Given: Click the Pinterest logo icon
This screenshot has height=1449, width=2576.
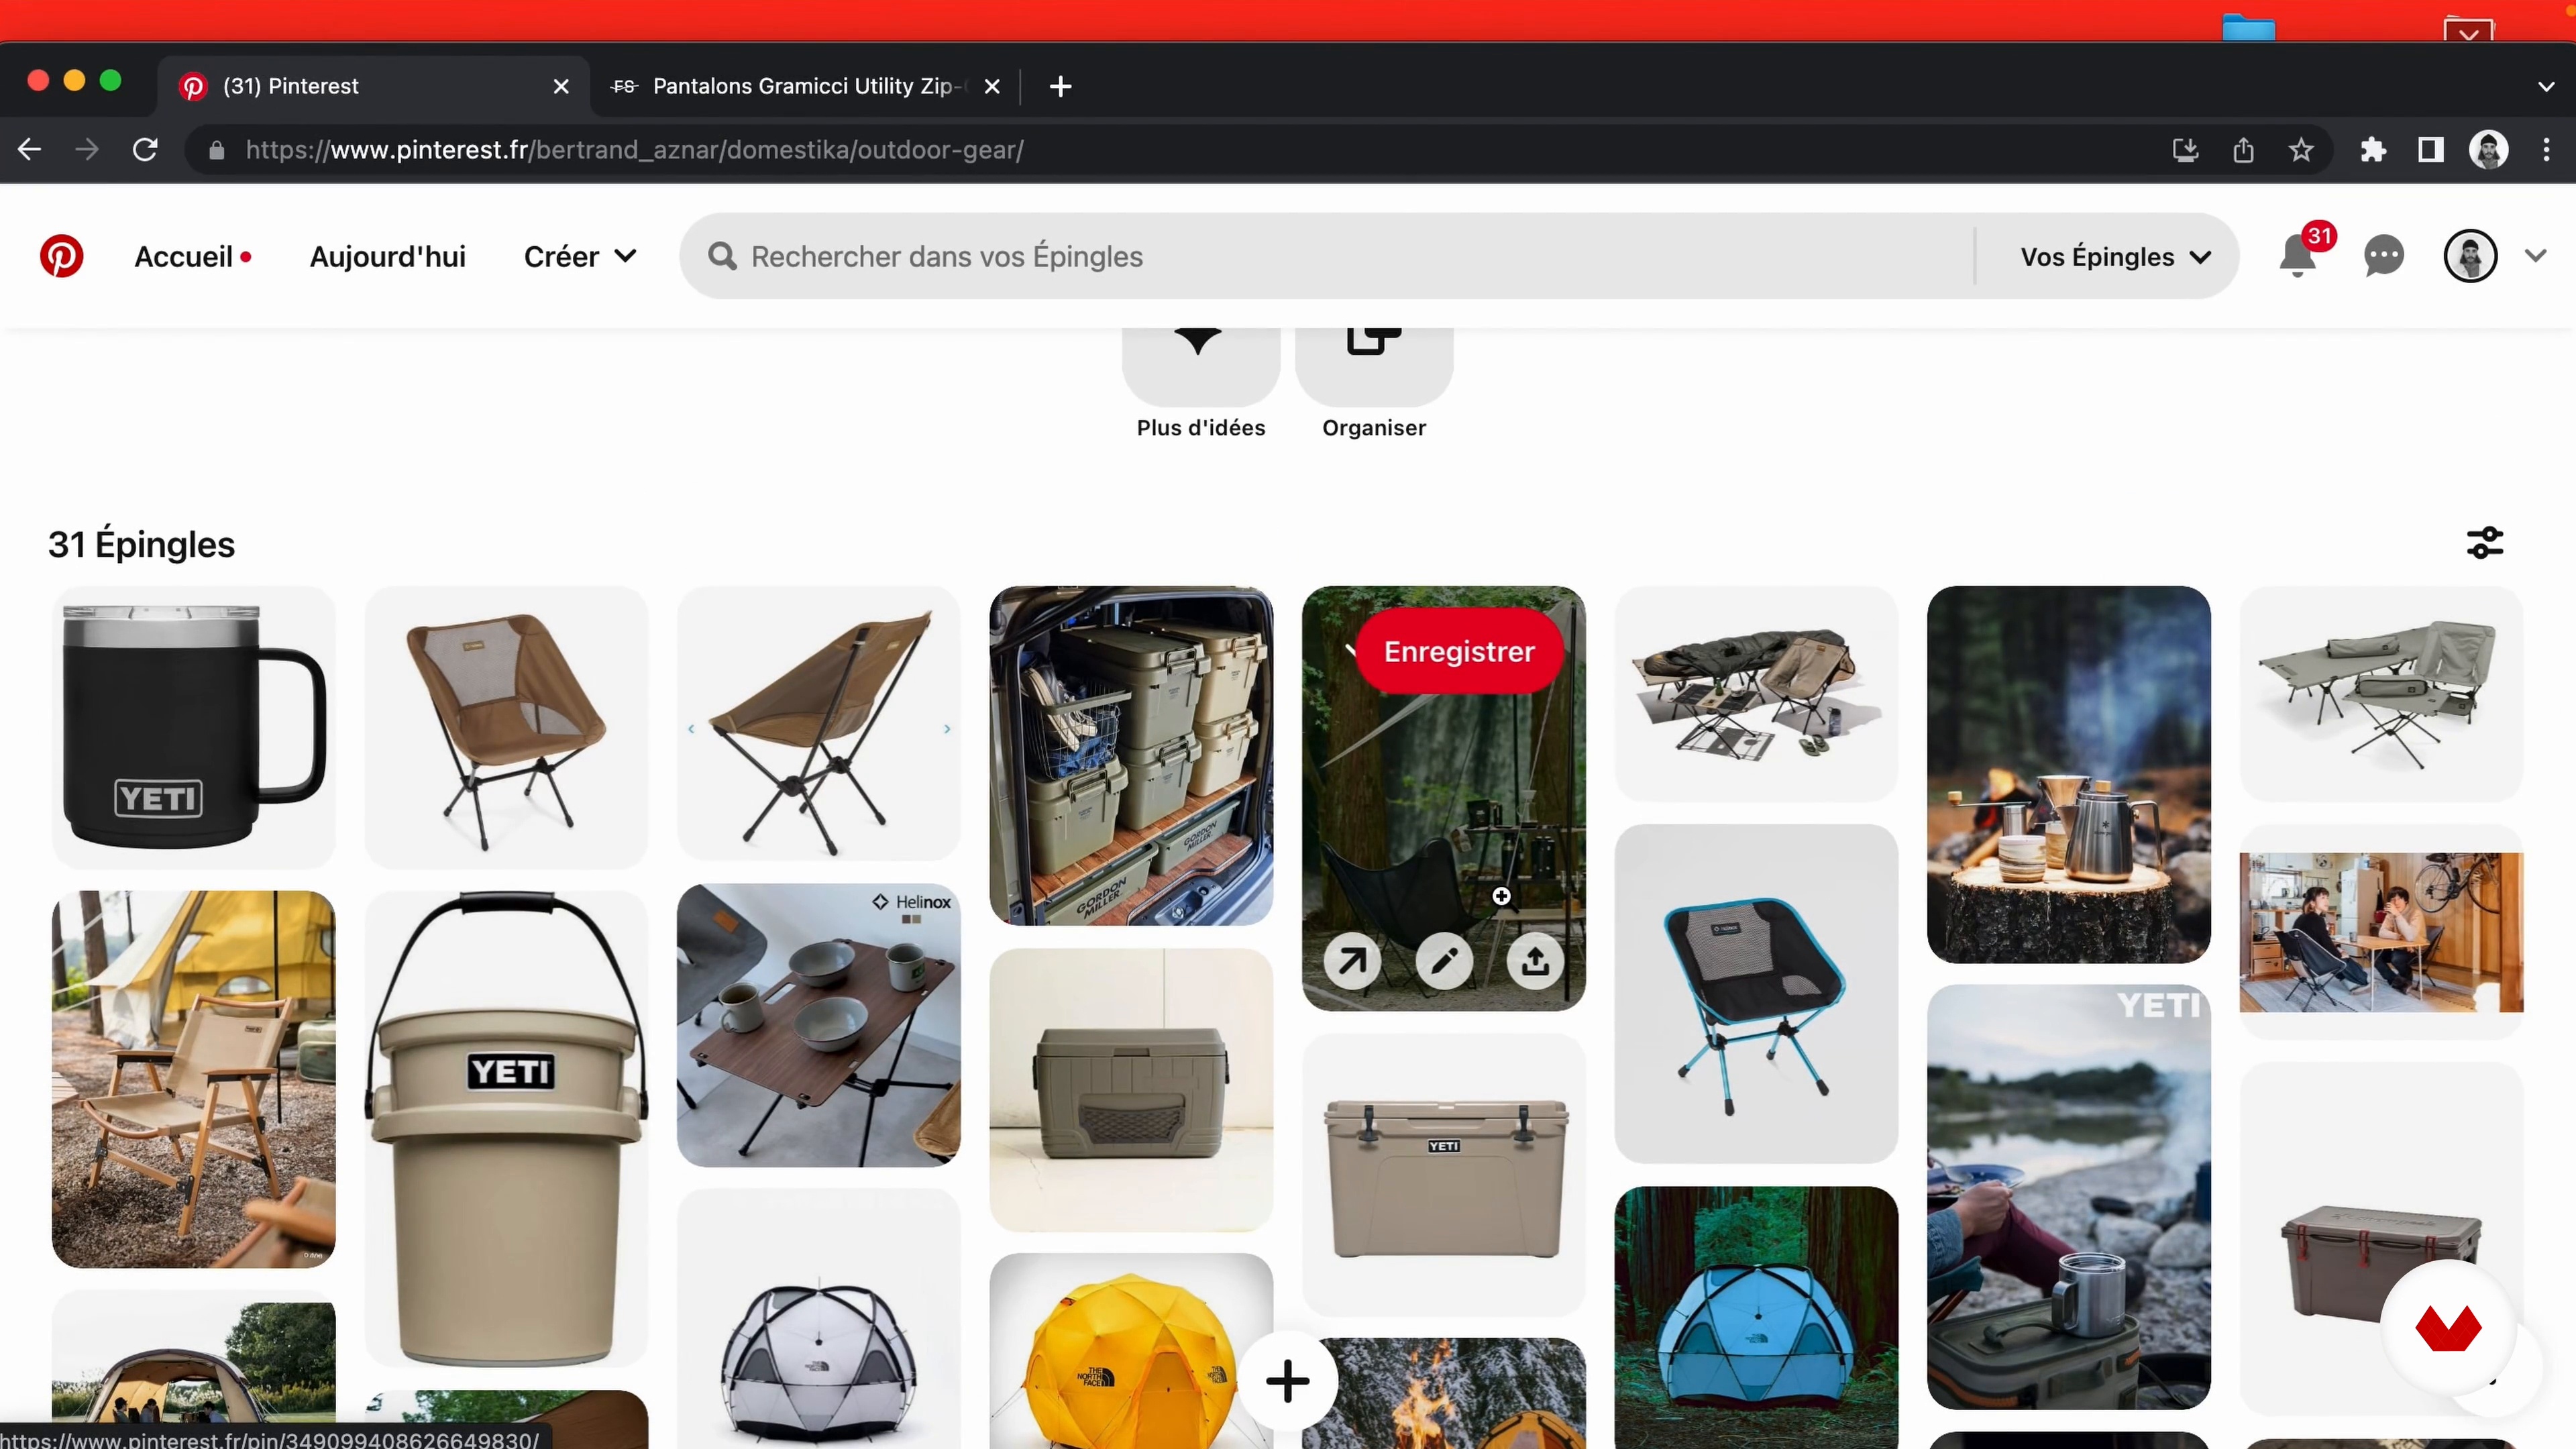Looking at the screenshot, I should [61, 256].
